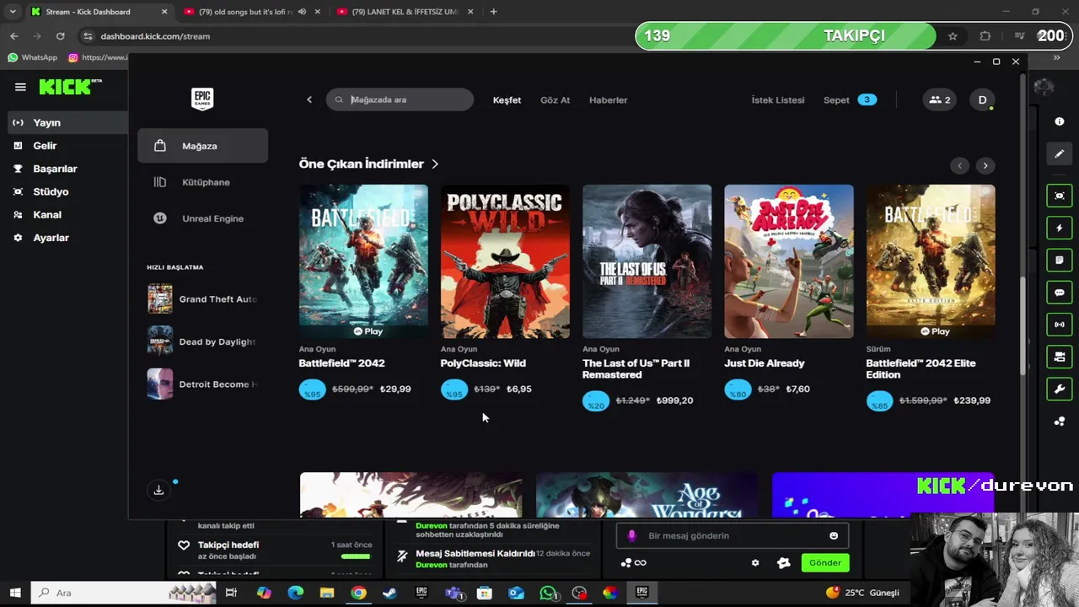This screenshot has width=1079, height=607.
Task: Open Battlefield 2042 Elite Edition cover
Action: click(x=931, y=261)
